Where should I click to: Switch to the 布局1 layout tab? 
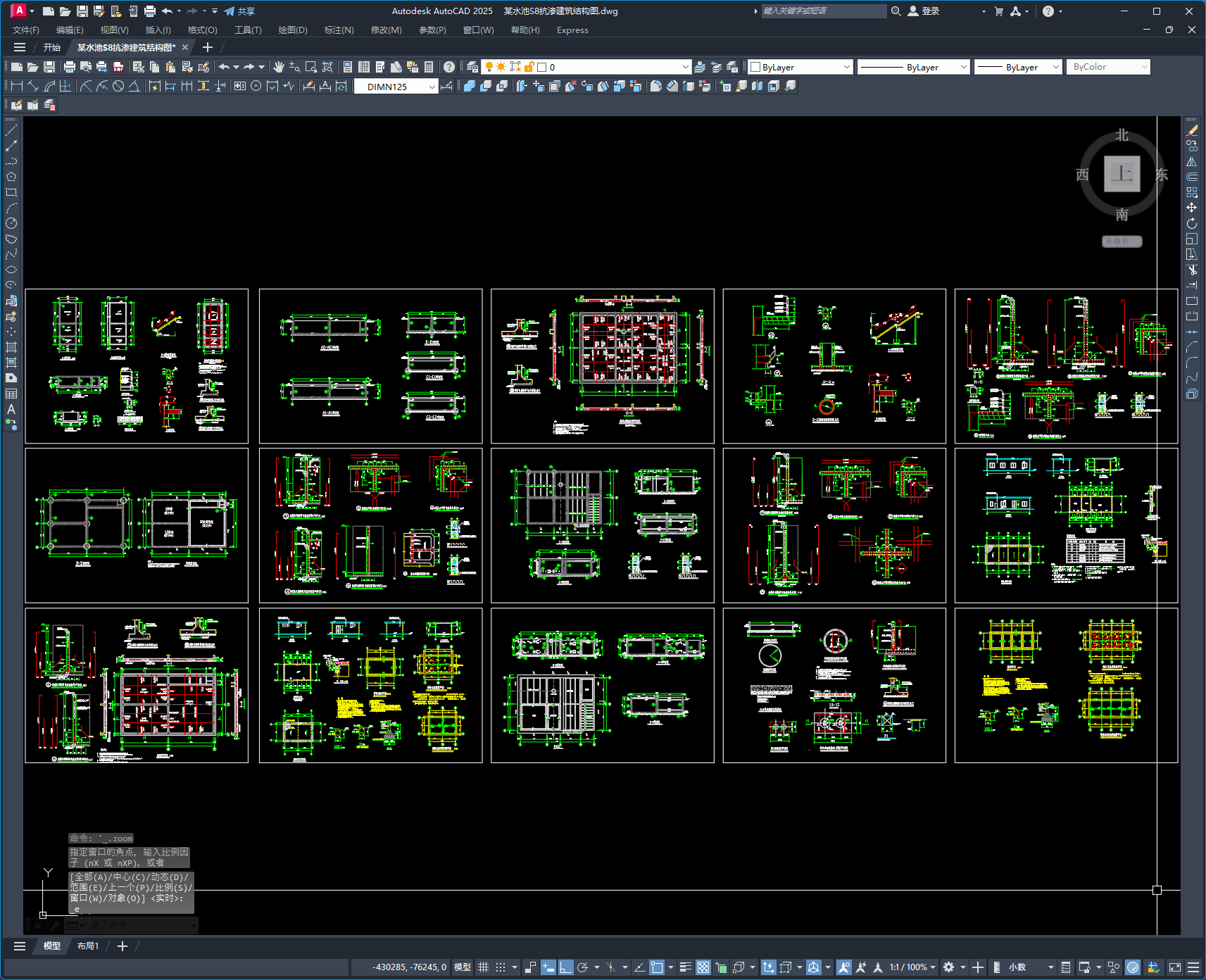(x=88, y=946)
